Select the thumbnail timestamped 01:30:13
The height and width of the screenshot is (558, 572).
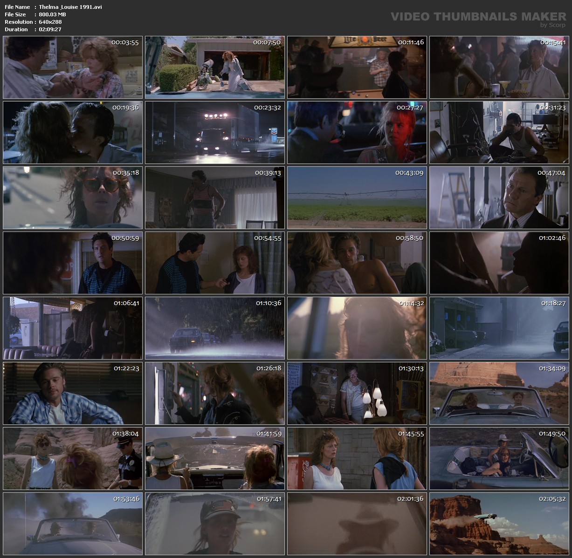[x=357, y=393]
